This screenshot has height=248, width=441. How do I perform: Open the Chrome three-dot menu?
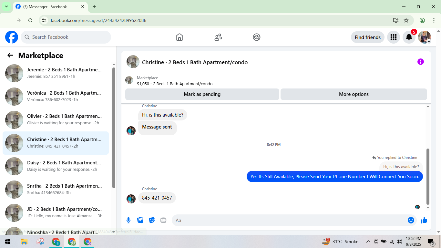point(434,20)
